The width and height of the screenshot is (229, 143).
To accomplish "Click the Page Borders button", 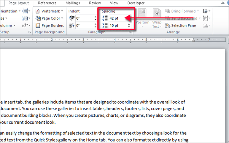I will pyautogui.click(x=50, y=25).
